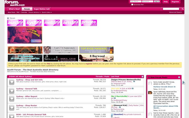The height and width of the screenshot is (118, 189).
Task: Click the FAQ link in yellow notice
Action: pyautogui.click(x=49, y=64)
